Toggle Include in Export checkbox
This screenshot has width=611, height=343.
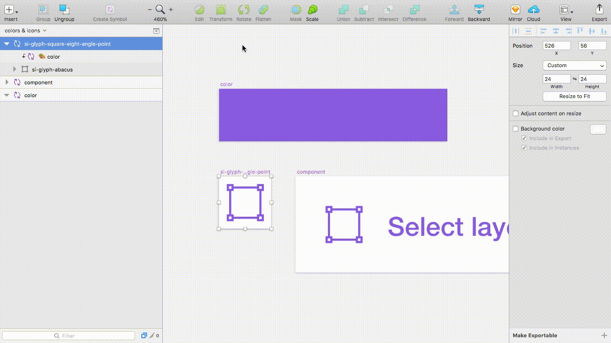pos(525,138)
